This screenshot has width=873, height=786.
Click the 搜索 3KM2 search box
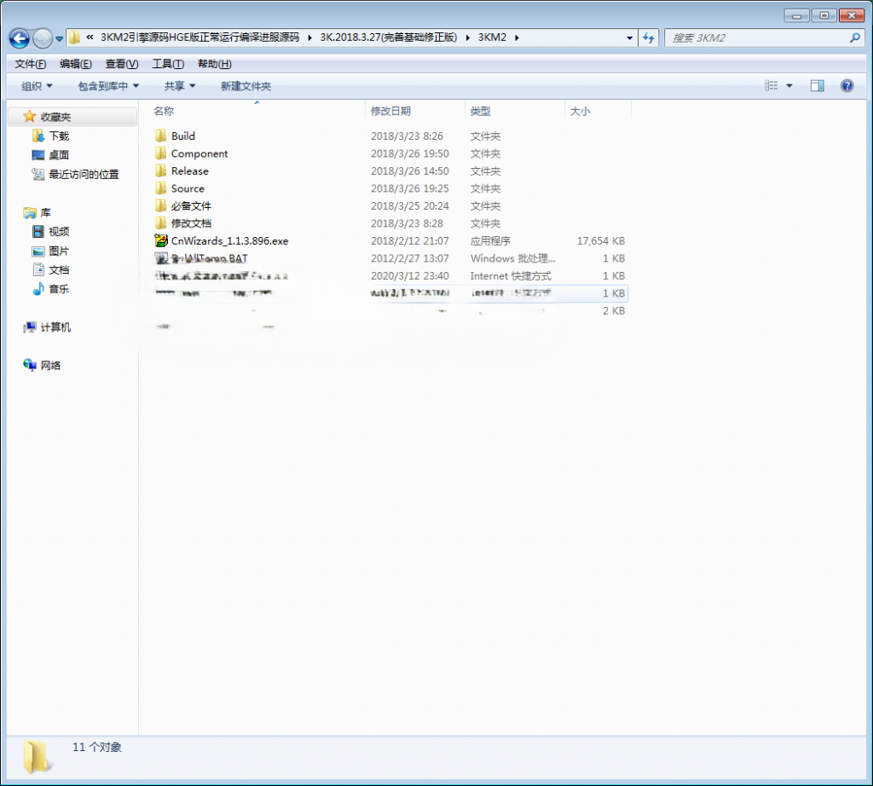click(754, 38)
